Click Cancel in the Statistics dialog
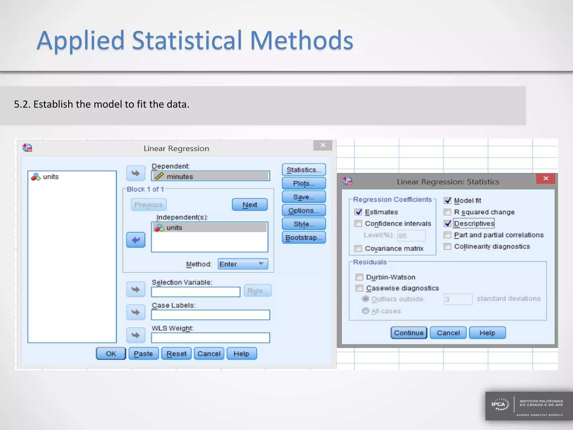The height and width of the screenshot is (430, 573). click(448, 333)
